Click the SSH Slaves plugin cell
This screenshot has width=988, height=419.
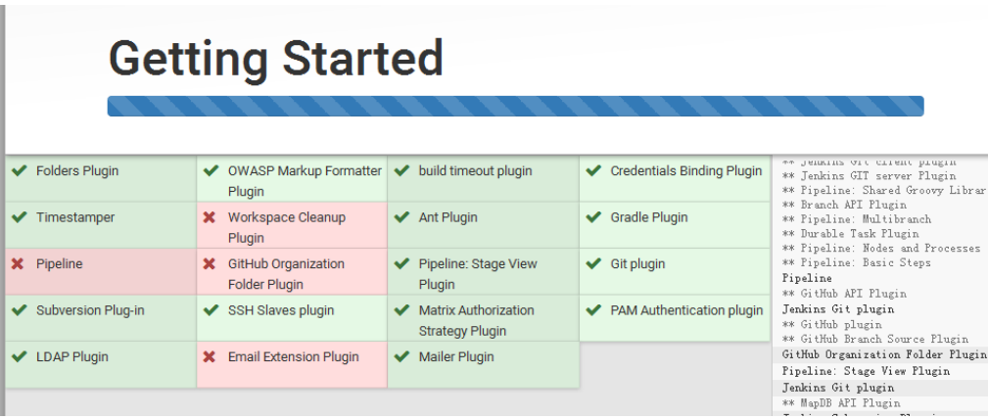point(293,318)
